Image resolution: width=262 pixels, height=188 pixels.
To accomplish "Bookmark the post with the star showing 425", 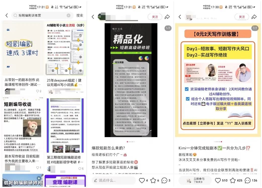I will click(x=233, y=180).
